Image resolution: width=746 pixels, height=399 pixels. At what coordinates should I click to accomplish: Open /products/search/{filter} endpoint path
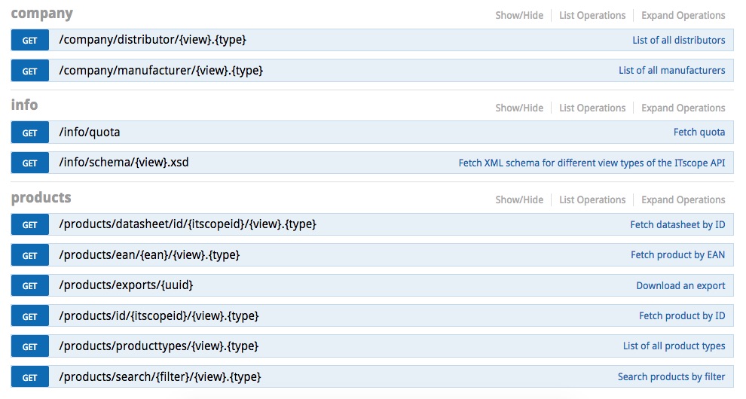pos(160,377)
